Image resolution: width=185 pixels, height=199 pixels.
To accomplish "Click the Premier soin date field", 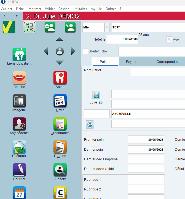I will pyautogui.click(x=146, y=140).
